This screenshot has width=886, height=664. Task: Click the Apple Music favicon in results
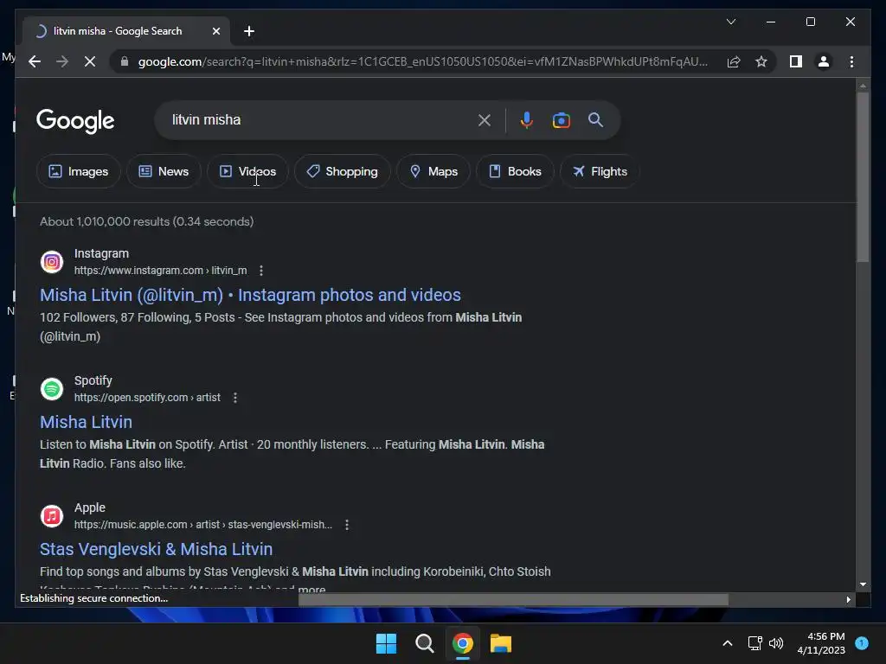pos(52,516)
